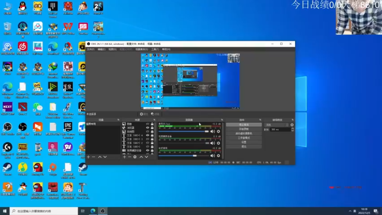Open Fall Guys desktop shortcut
The width and height of the screenshot is (382, 215).
point(38,48)
